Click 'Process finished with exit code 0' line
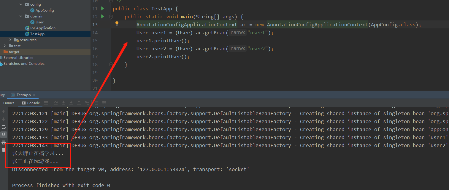Image resolution: width=449 pixels, height=190 pixels. coord(61,185)
